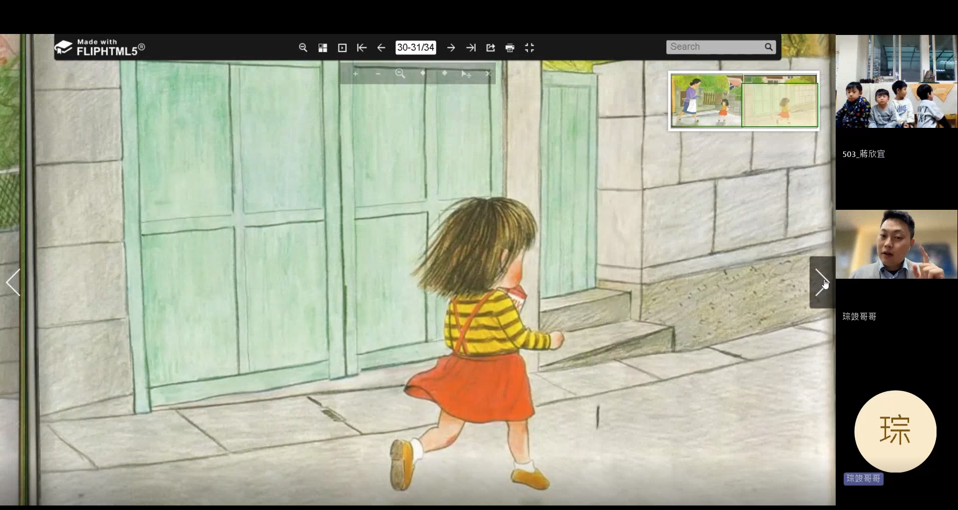
Task: Click the green viewport box in navigator
Action: coord(779,105)
